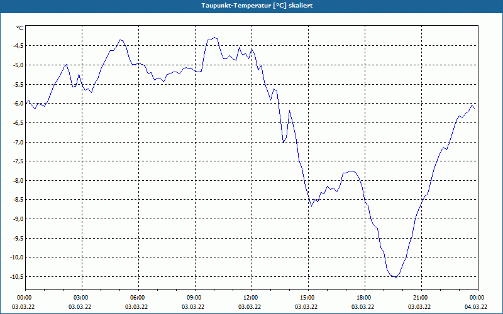Click the 21:00 time label on the x-axis
The width and height of the screenshot is (503, 314).
pos(421,298)
